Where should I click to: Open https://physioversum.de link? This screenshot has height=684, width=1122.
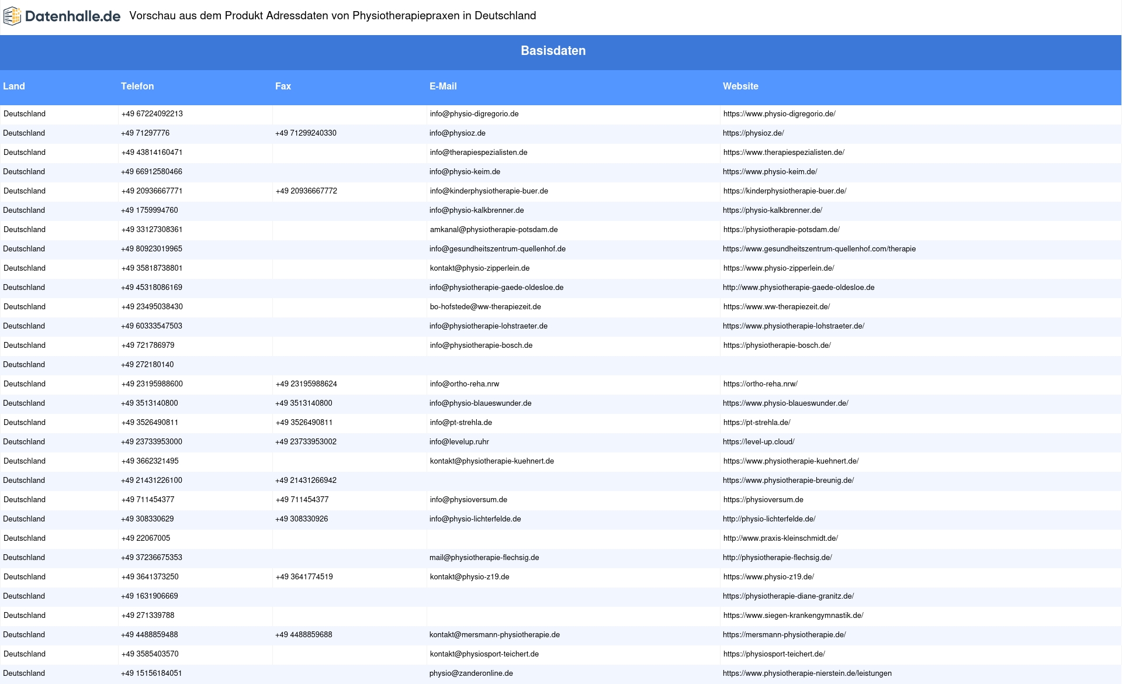pos(763,500)
